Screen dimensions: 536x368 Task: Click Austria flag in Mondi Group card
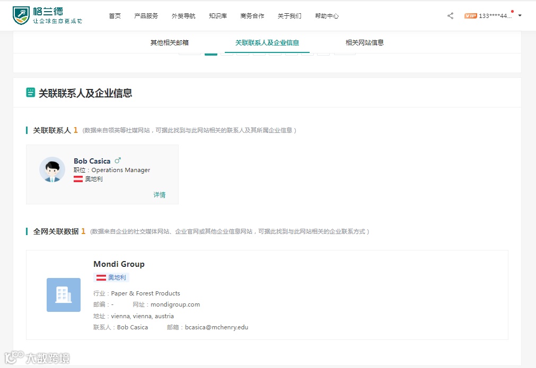[x=101, y=277]
